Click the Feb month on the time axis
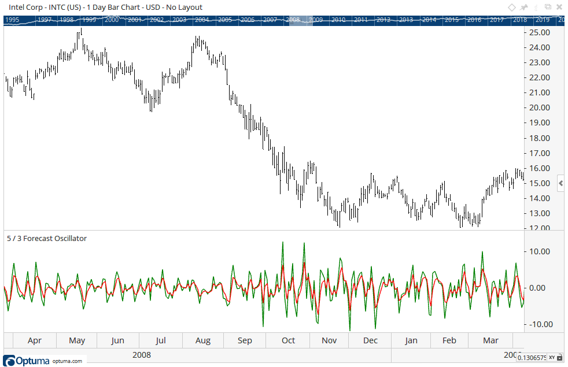 point(449,340)
